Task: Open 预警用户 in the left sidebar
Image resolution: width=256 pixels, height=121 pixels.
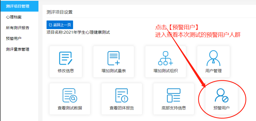Action: point(14,39)
